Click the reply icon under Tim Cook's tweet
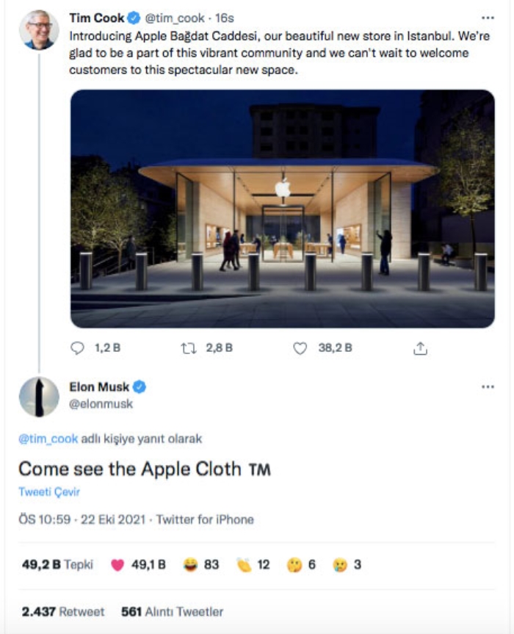Image resolution: width=514 pixels, height=634 pixels. tap(77, 347)
